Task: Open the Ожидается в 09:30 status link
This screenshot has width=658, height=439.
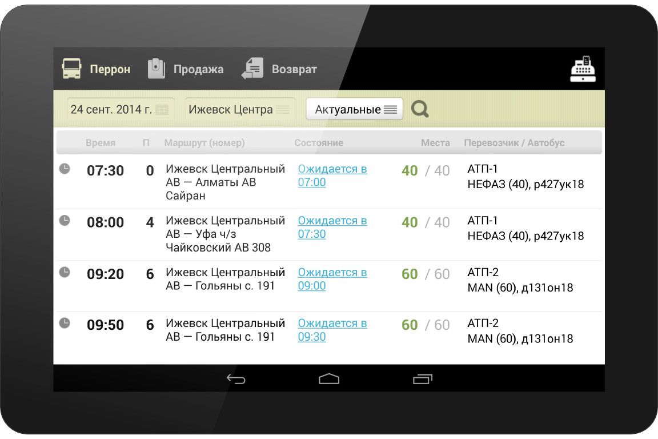Action: [x=332, y=330]
